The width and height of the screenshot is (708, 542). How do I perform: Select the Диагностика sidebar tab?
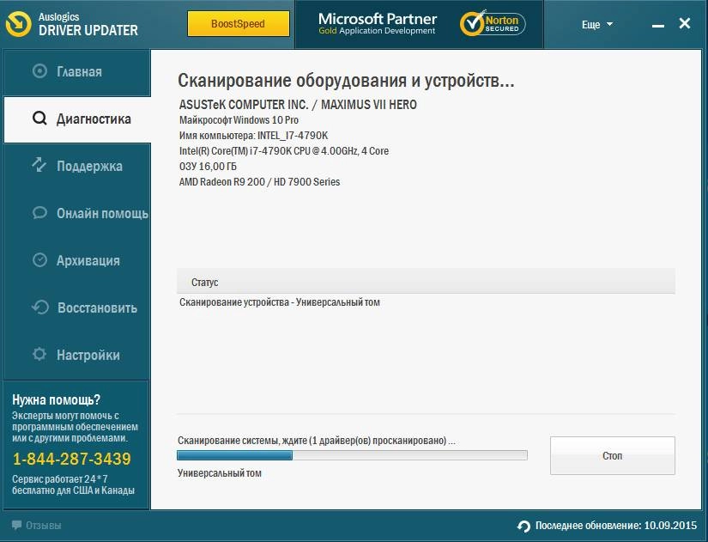tap(76, 119)
